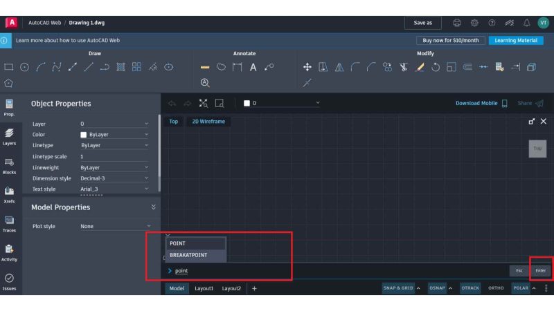Open the Text style dropdown
This screenshot has height=311, width=554.
pyautogui.click(x=114, y=189)
